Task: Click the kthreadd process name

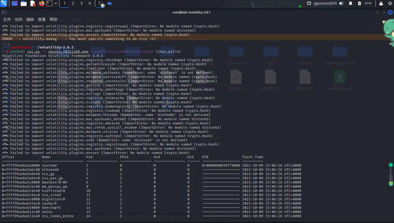Action: (50, 170)
